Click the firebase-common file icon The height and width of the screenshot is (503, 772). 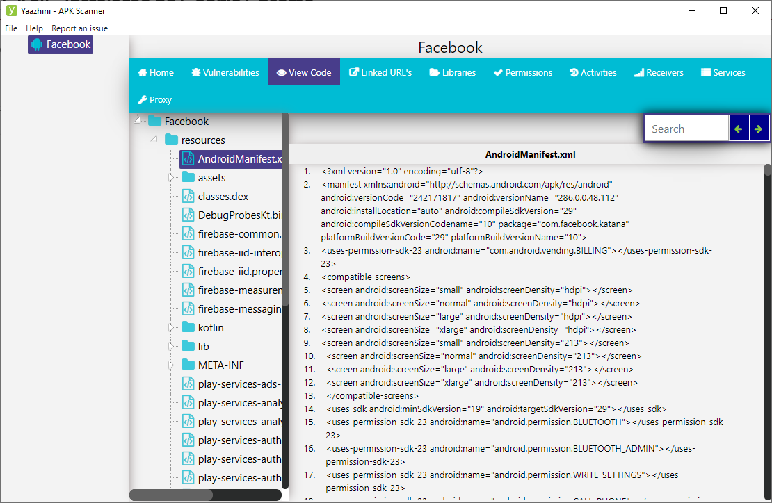[x=188, y=233]
